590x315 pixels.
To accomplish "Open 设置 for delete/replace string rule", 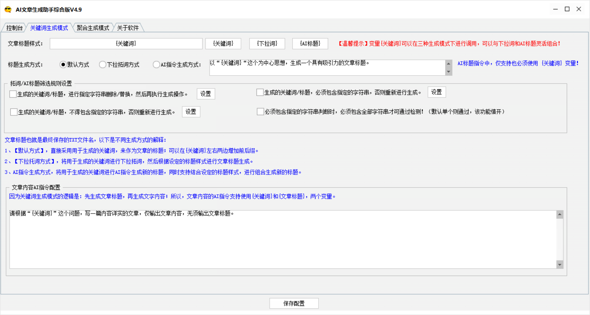I will pyautogui.click(x=206, y=94).
